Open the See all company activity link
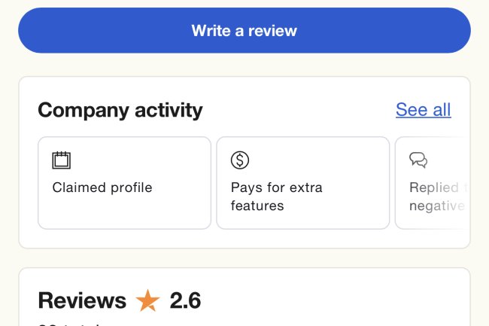 click(x=423, y=110)
